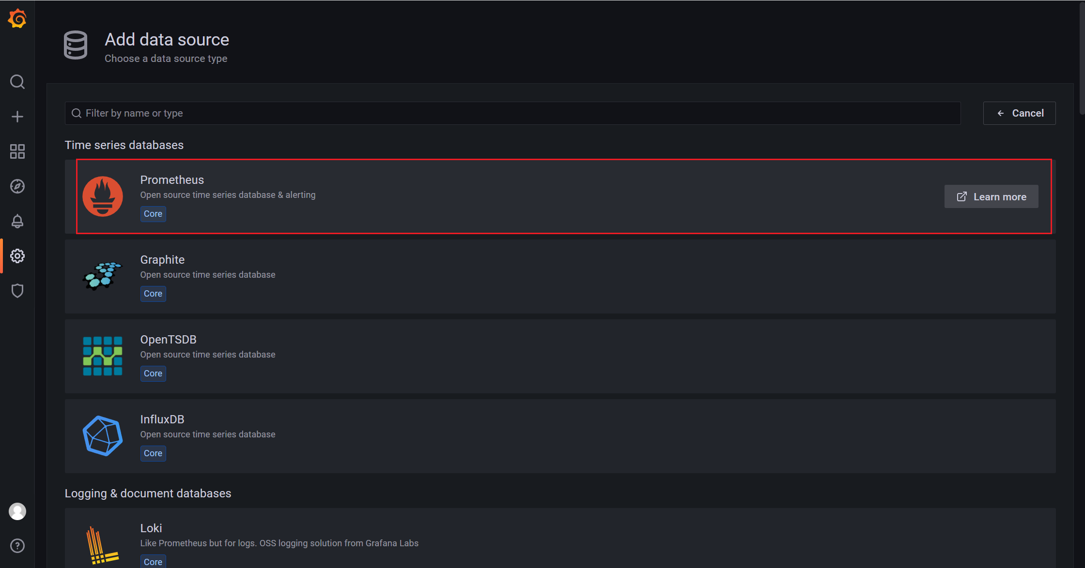
Task: Click the Cancel button to go back
Action: 1020,113
